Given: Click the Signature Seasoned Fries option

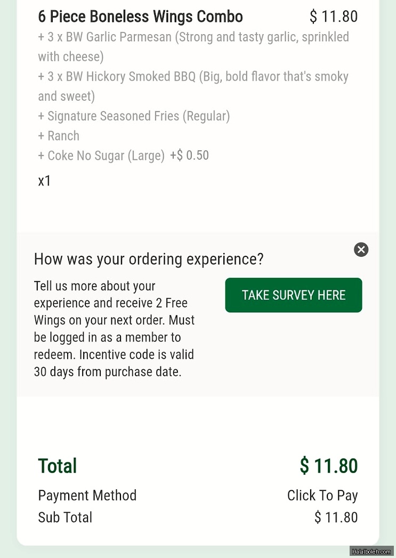Looking at the screenshot, I should click(x=134, y=116).
